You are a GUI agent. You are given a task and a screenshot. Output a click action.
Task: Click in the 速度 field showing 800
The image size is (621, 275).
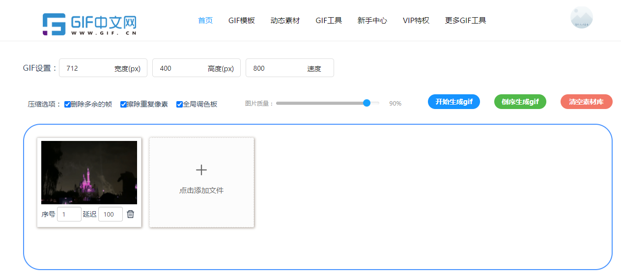coord(290,68)
